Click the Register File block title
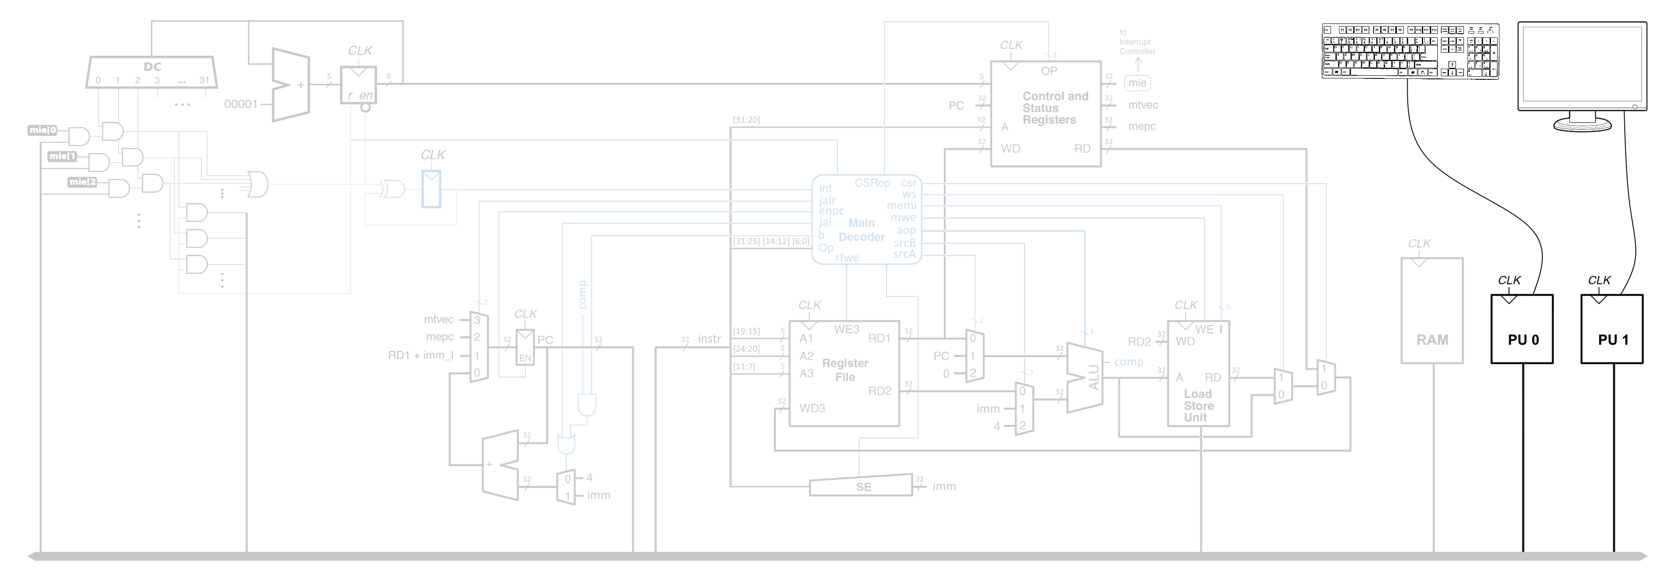 (x=845, y=370)
